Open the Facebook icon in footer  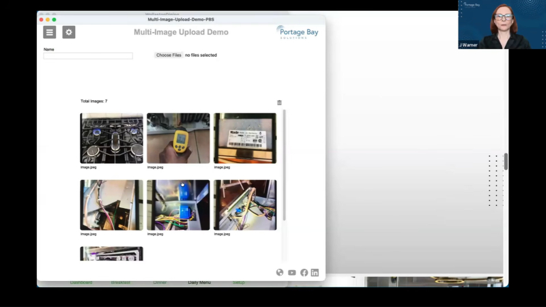tap(304, 272)
